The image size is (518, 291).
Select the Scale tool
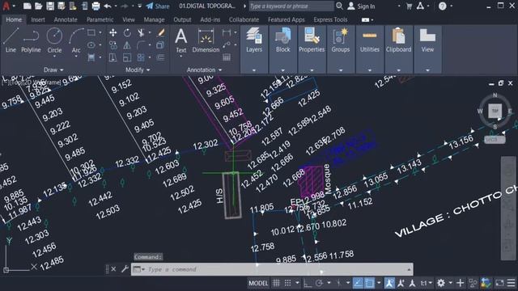(x=127, y=57)
